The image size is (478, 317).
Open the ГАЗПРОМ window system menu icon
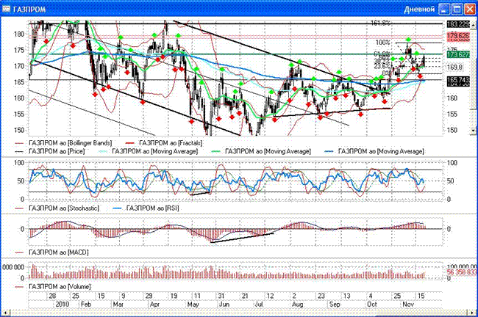pyautogui.click(x=7, y=9)
